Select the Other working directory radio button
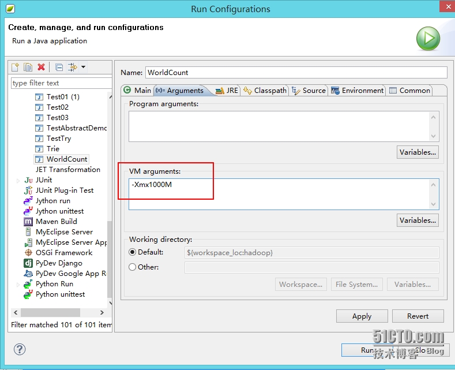Viewport: 455px width, 370px height. 132,267
